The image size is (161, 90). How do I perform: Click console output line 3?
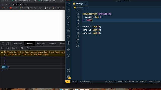click(x=33, y=61)
